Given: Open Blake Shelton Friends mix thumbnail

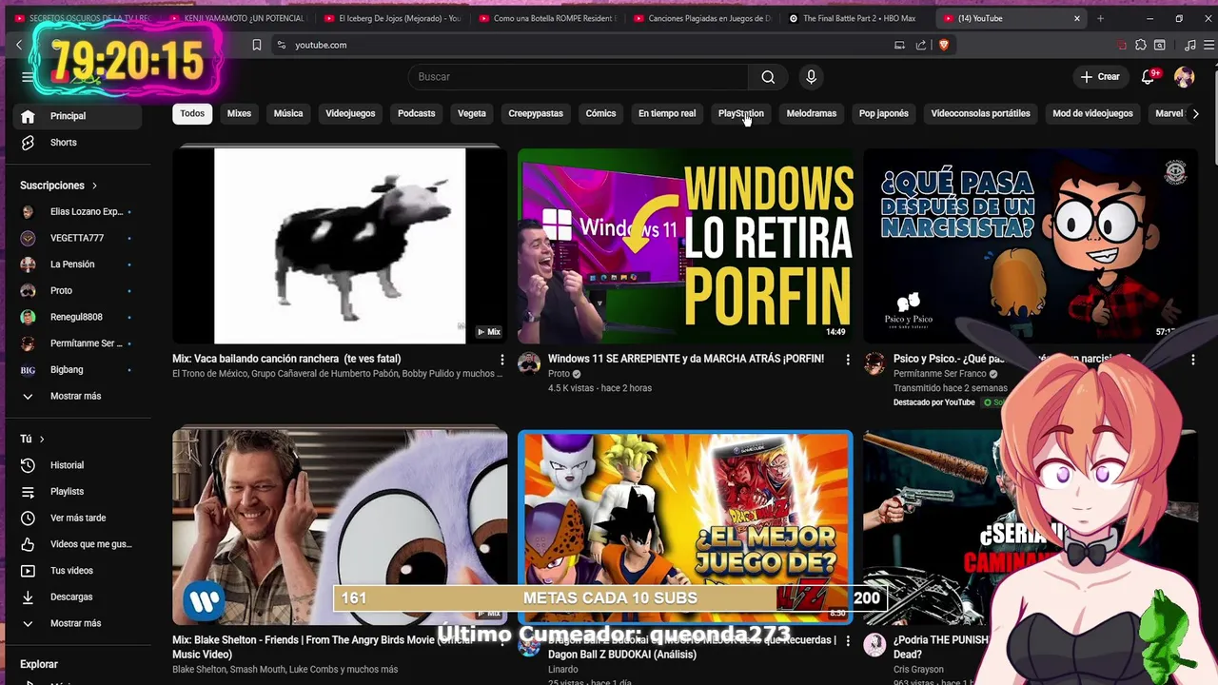Looking at the screenshot, I should (x=340, y=527).
